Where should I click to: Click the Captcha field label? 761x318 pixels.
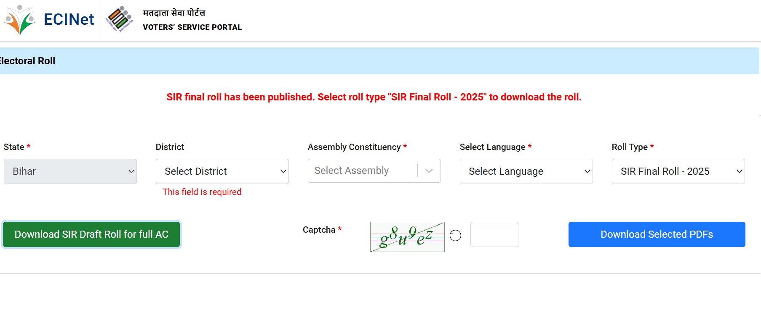click(319, 230)
